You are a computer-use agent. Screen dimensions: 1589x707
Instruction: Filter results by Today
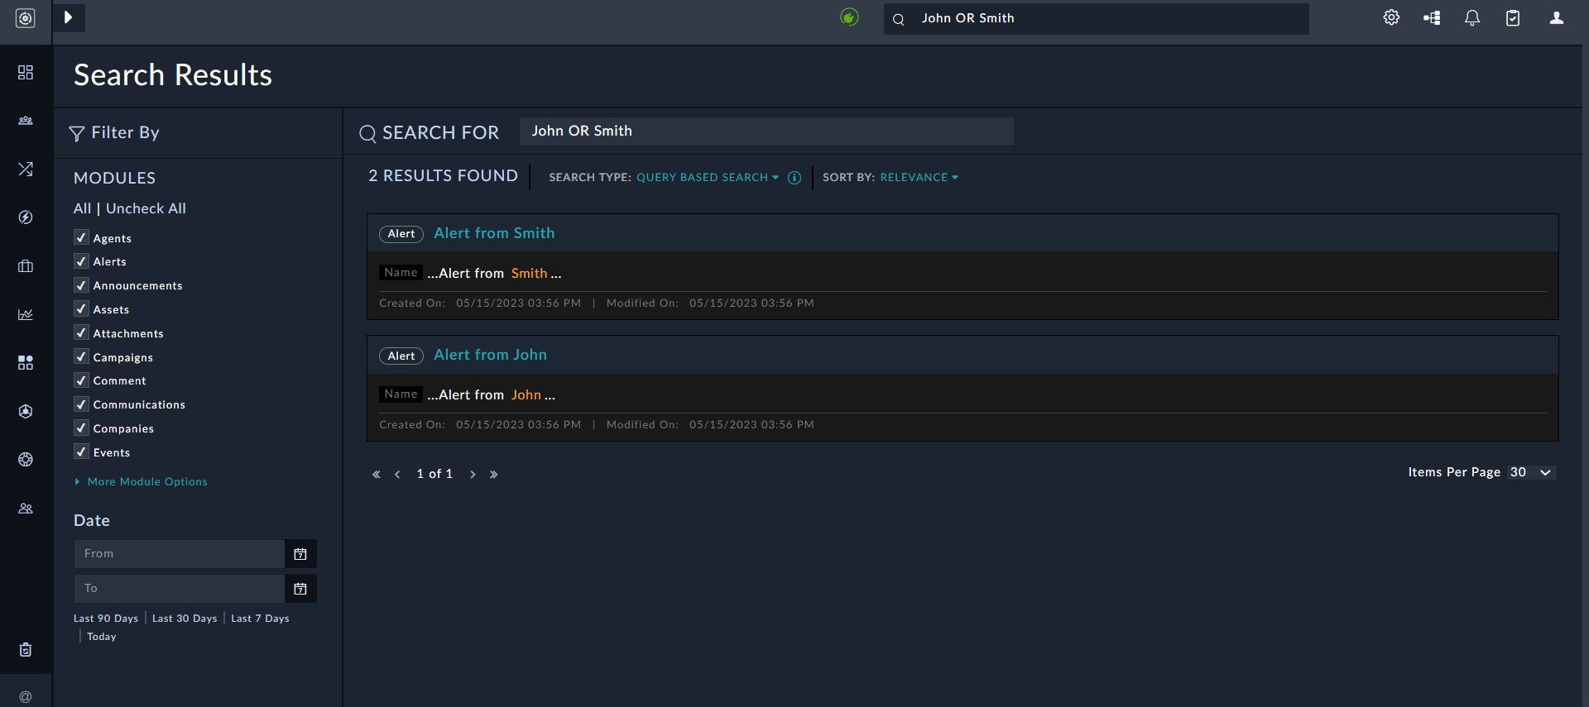click(102, 637)
